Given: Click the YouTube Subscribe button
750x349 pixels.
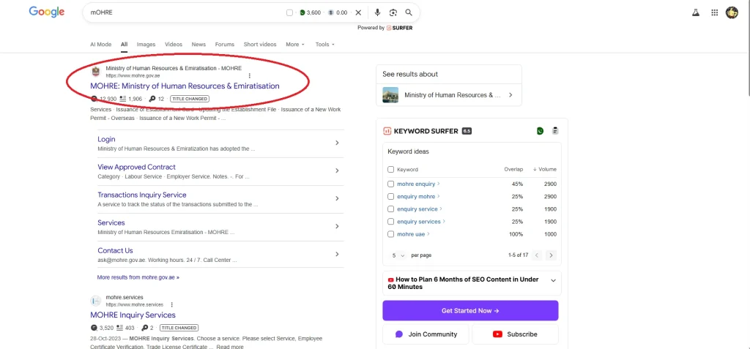Looking at the screenshot, I should point(515,334).
